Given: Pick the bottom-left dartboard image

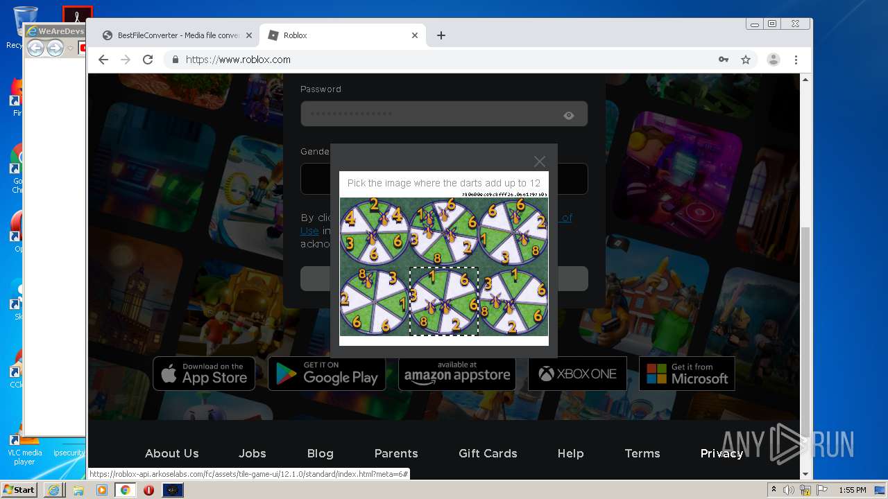Looking at the screenshot, I should click(x=375, y=301).
